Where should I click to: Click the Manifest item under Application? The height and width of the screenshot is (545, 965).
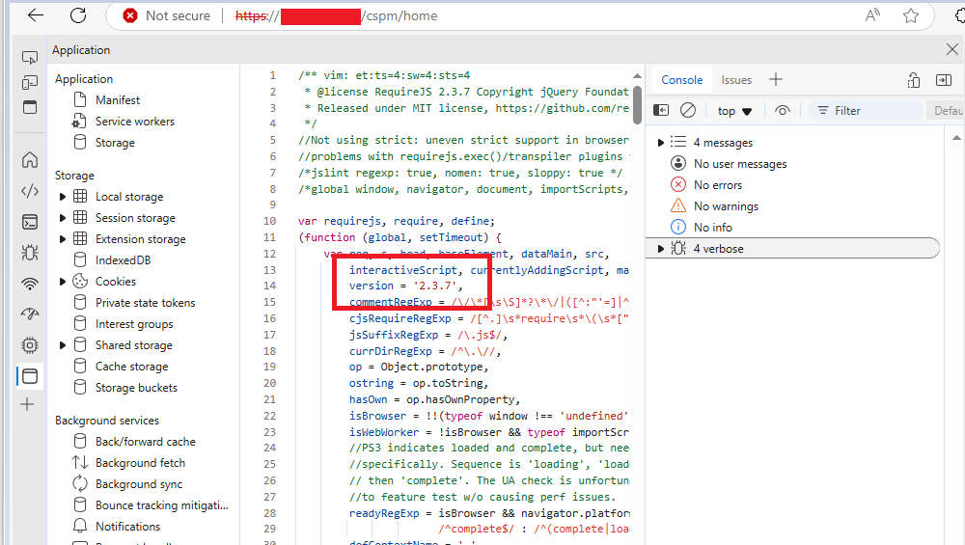pos(117,100)
